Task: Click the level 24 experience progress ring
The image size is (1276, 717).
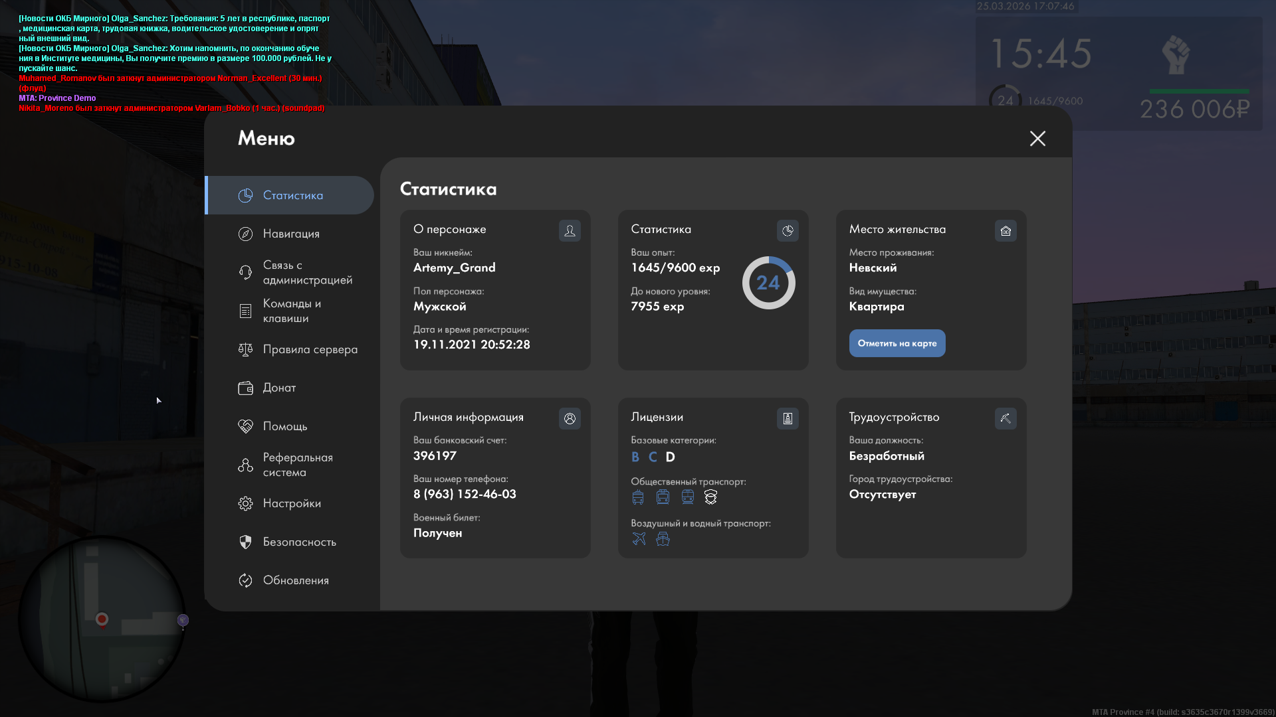Action: click(x=768, y=283)
